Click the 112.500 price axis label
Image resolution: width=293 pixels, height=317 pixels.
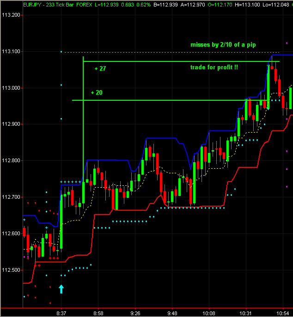[x=11, y=270]
